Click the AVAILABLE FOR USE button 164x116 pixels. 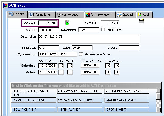pos(33,100)
